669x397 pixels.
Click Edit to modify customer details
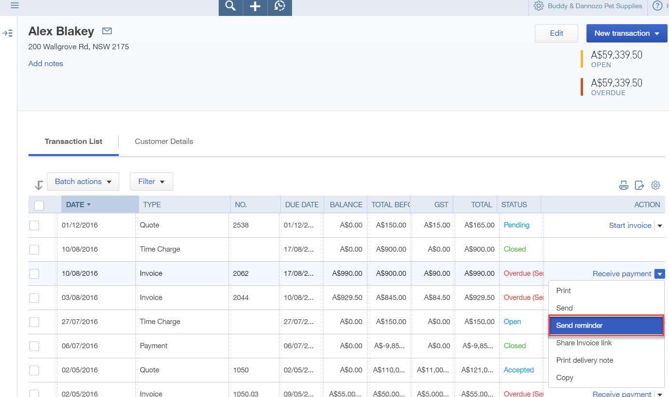[556, 33]
